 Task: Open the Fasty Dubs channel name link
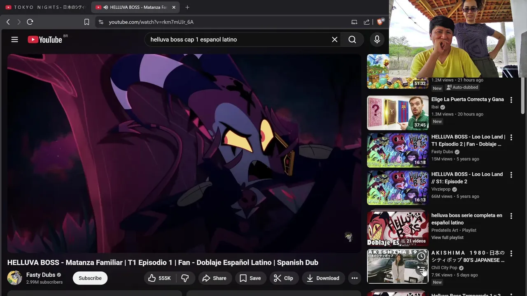[x=41, y=275]
